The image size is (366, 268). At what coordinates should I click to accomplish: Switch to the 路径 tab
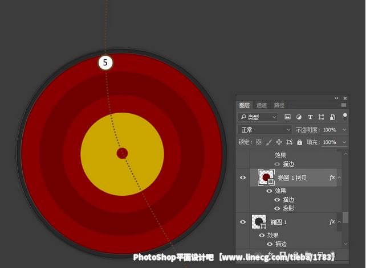(279, 105)
